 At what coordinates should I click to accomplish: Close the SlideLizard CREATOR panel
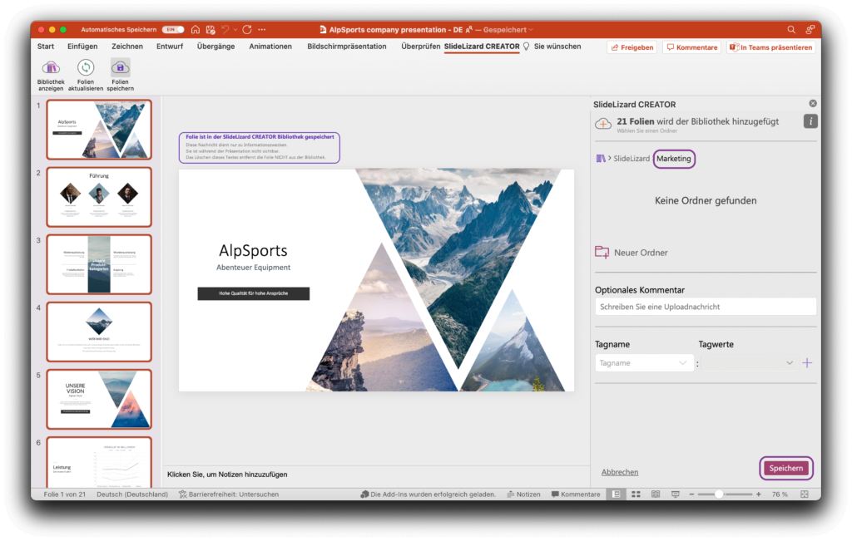coord(813,104)
